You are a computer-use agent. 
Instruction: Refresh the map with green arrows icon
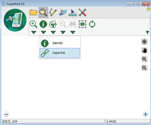[92, 24]
